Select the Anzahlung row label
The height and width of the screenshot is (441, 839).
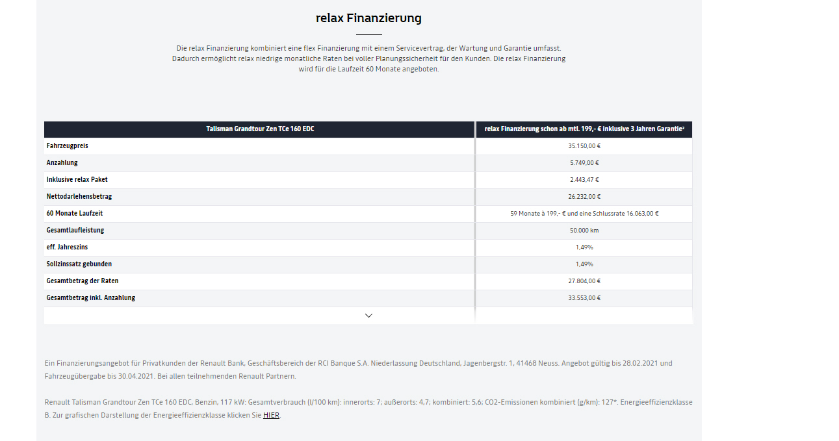coord(62,163)
